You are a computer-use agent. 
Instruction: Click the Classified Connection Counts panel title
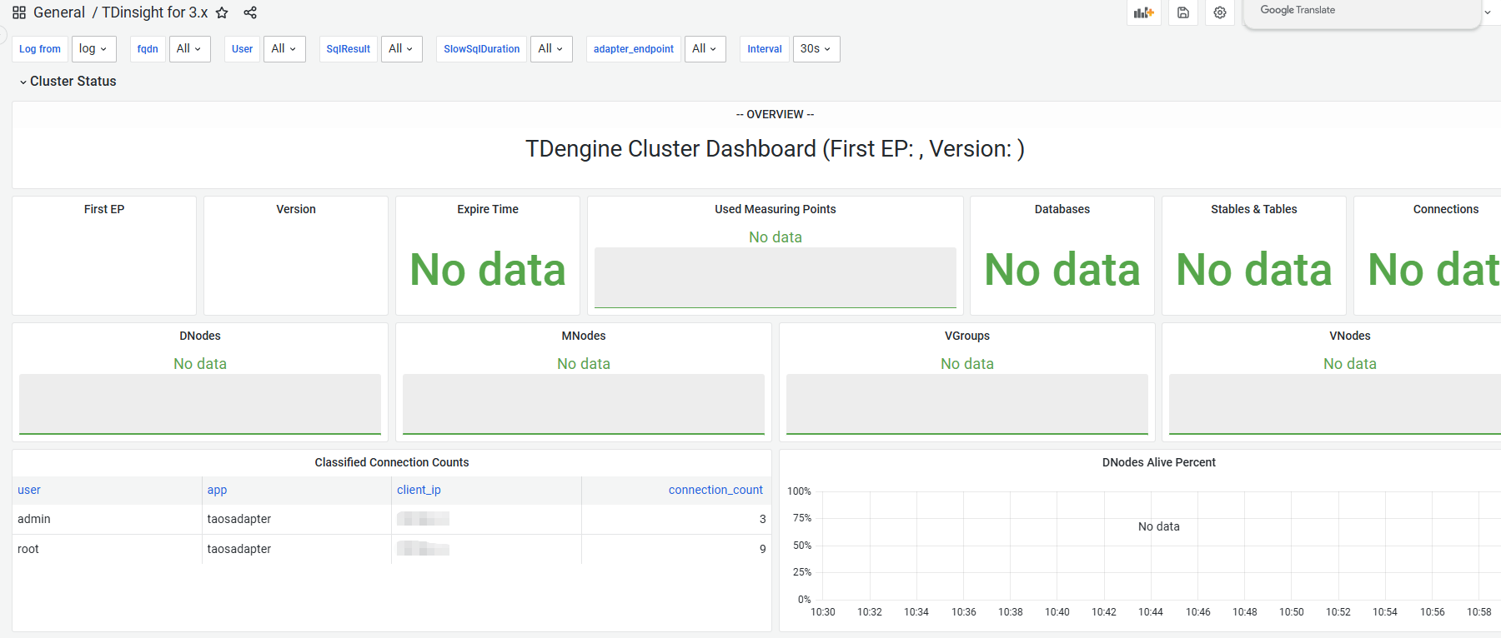click(x=391, y=462)
